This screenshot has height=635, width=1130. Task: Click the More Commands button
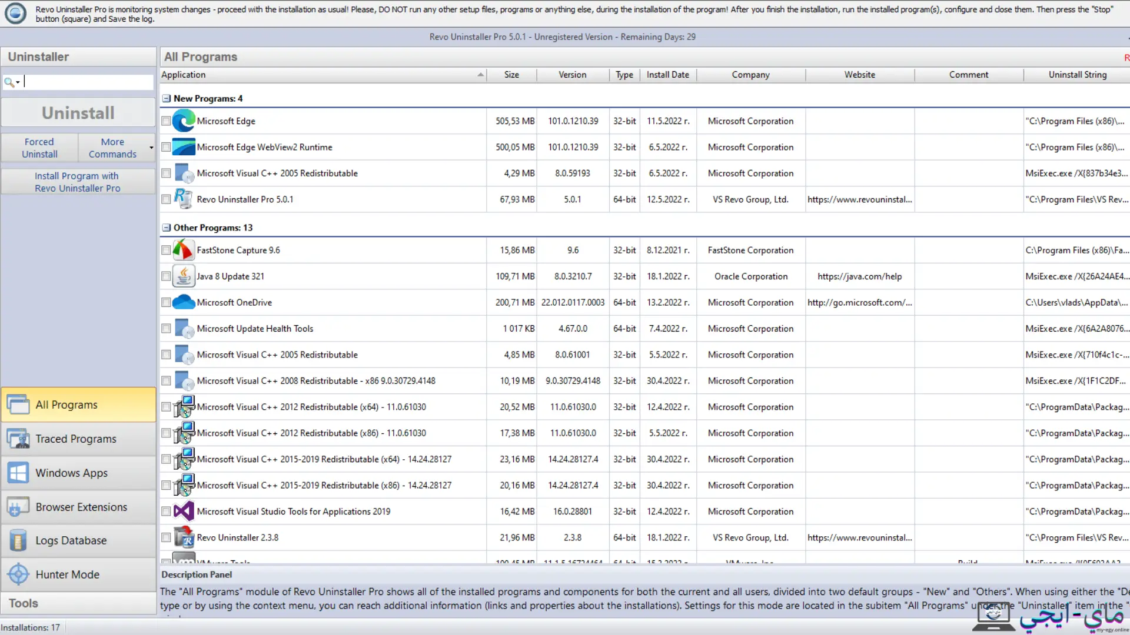(112, 148)
